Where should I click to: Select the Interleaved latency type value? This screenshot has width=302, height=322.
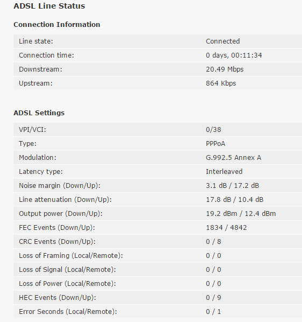click(x=224, y=171)
